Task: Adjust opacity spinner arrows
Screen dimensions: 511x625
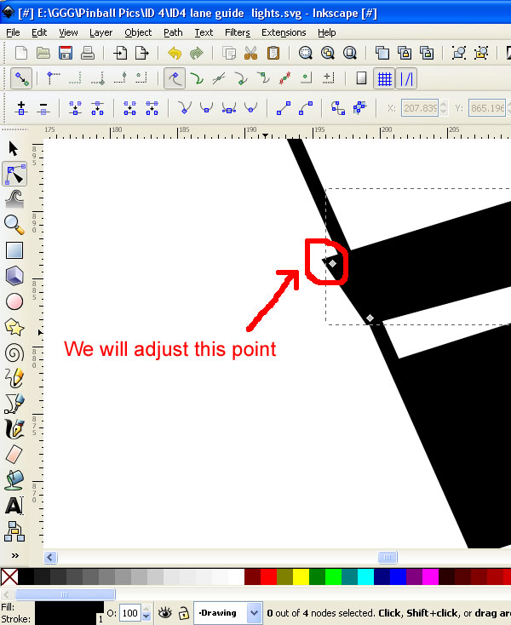Action: (146, 613)
